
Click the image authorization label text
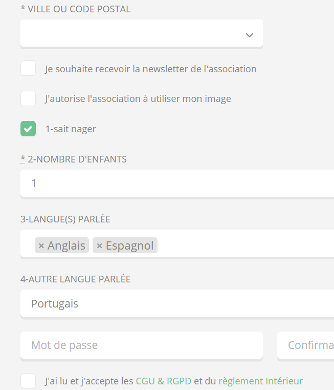tap(138, 99)
